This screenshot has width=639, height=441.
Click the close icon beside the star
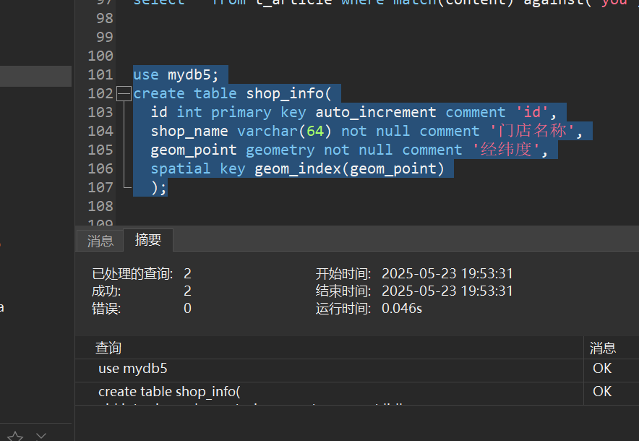(40, 436)
